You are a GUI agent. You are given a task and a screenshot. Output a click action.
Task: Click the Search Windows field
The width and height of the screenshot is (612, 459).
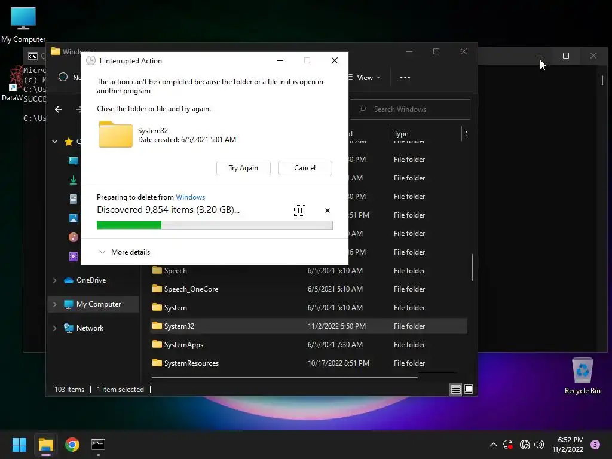point(410,109)
